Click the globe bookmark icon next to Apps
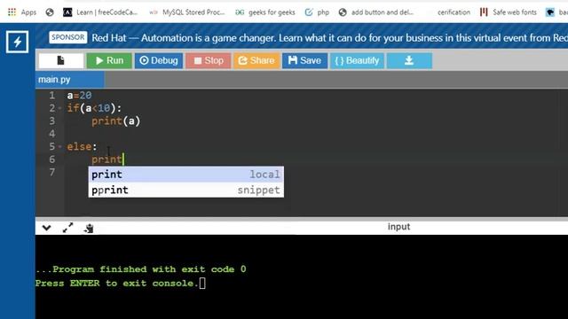The width and height of the screenshot is (568, 319). point(50,12)
